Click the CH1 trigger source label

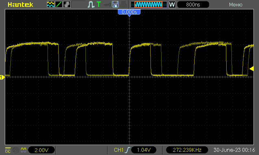119,150
